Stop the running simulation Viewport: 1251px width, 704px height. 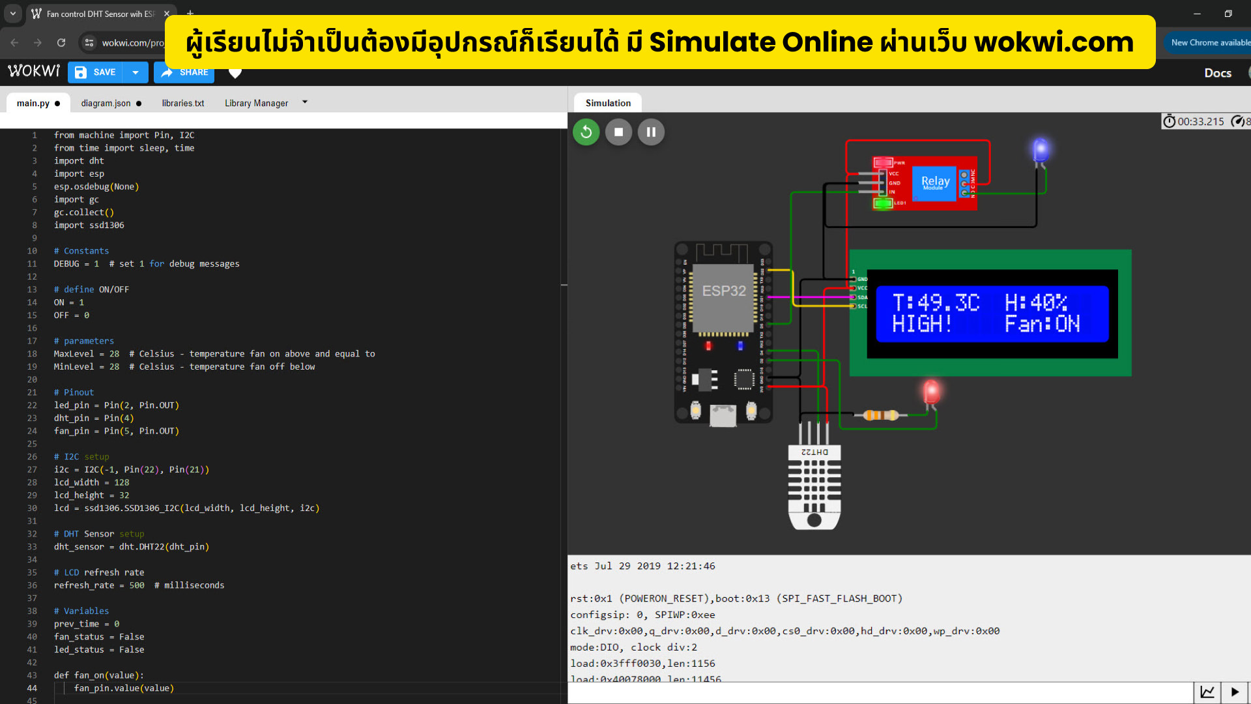coord(618,132)
